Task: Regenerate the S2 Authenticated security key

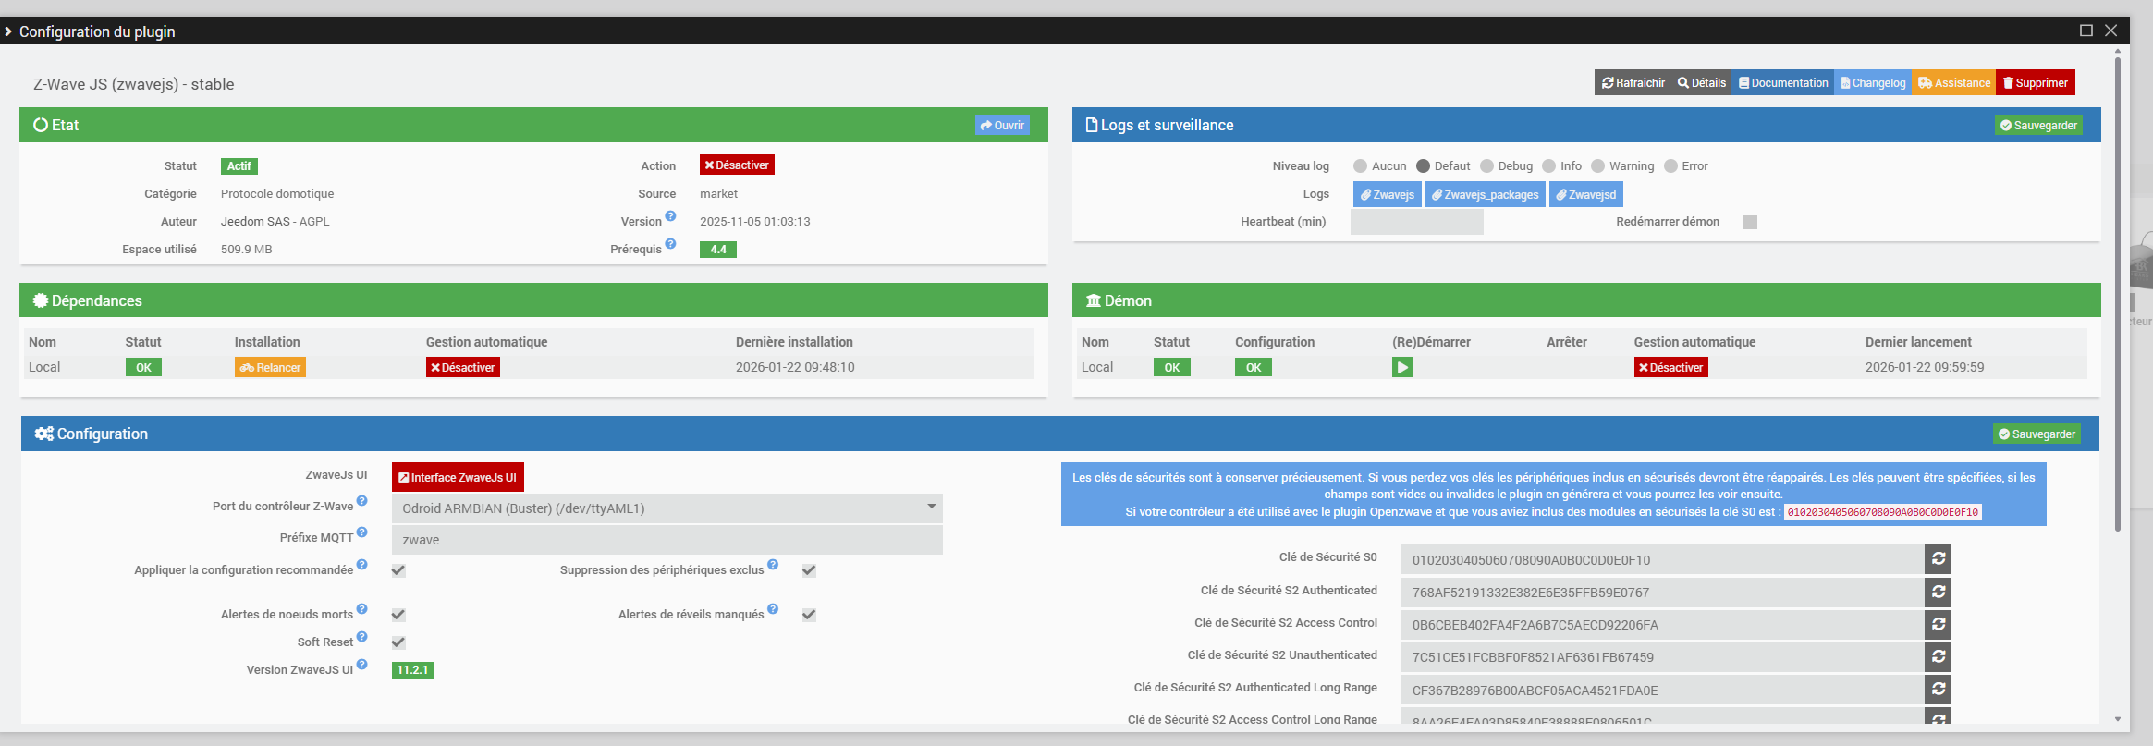Action: point(1939,592)
